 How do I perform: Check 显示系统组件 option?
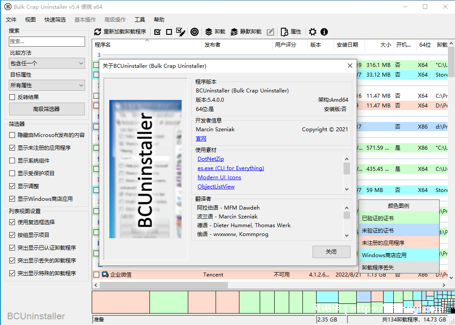[x=12, y=161]
